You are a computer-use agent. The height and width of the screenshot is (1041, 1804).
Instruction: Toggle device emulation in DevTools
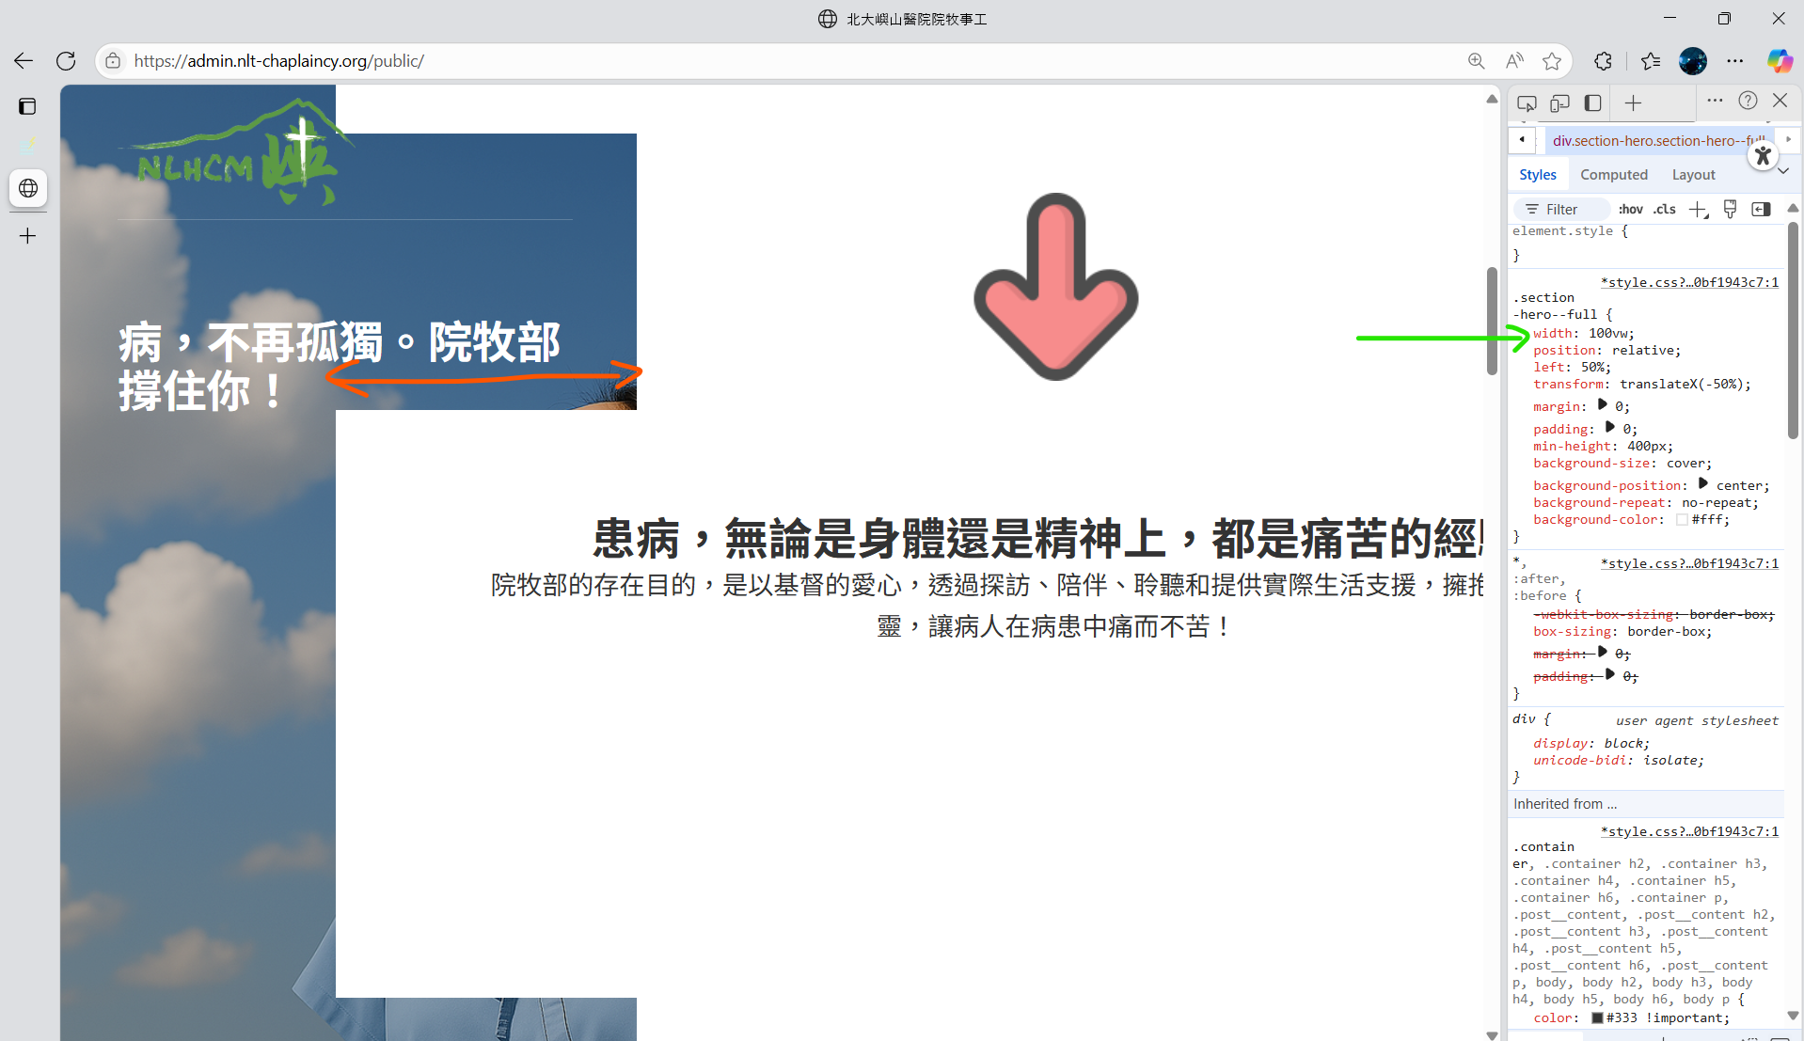coord(1559,103)
